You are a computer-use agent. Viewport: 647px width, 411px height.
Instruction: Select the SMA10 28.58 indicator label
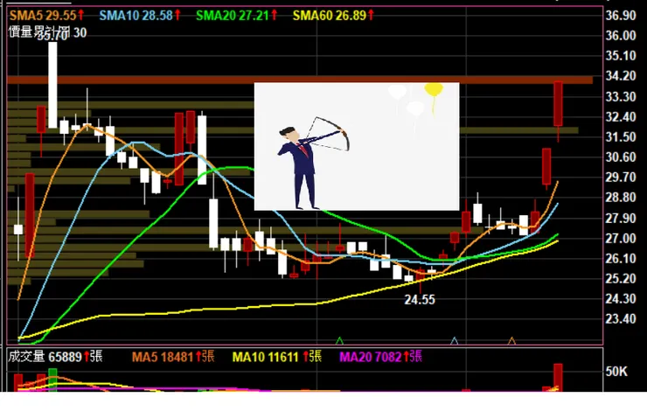[x=140, y=16]
